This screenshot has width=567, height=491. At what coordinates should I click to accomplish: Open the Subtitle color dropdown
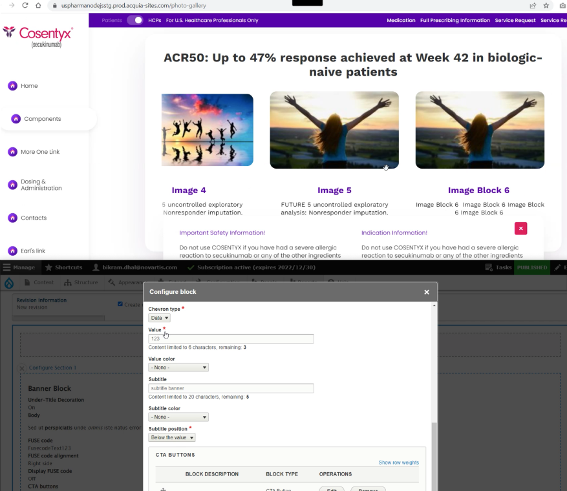tap(178, 417)
